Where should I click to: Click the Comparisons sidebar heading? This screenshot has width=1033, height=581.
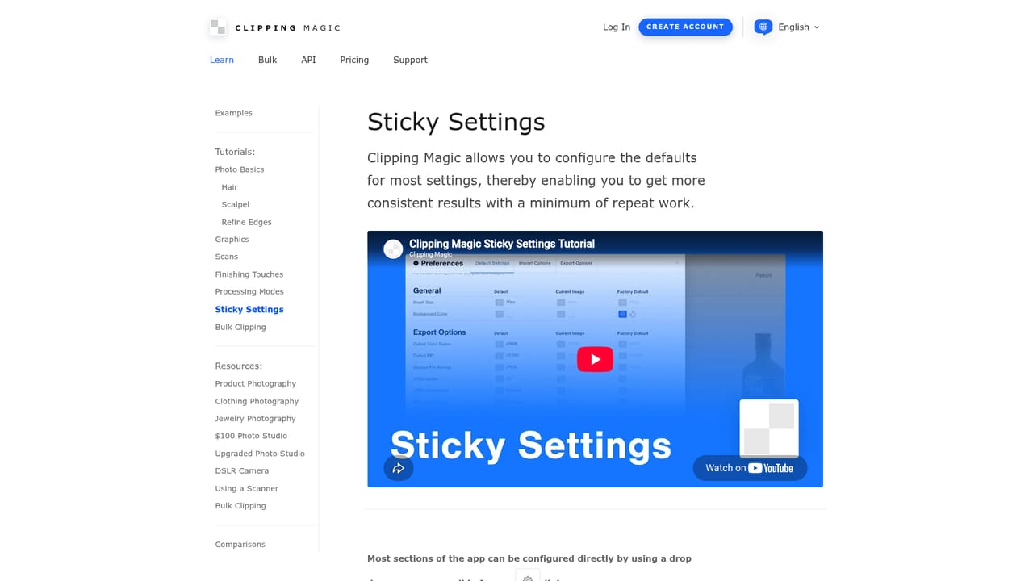(x=240, y=545)
